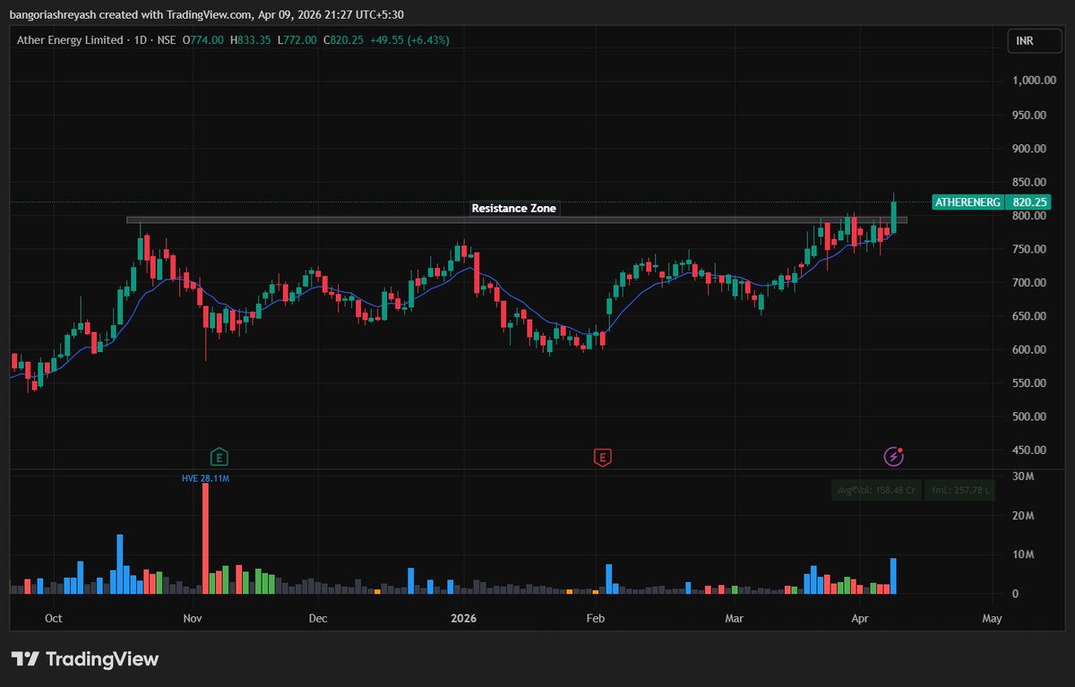Screen dimensions: 1075x687
Task: Click the TradingView logo at bottom left
Action: (85, 659)
